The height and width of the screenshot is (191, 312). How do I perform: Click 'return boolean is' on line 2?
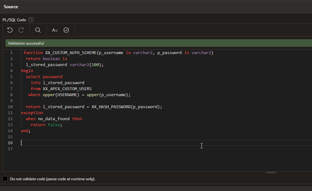(47, 59)
